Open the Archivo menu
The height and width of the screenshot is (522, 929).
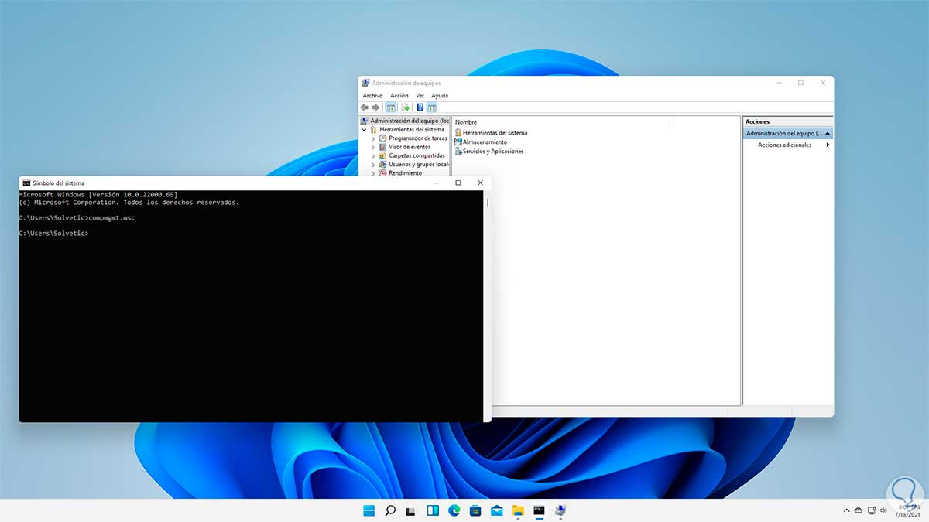point(372,96)
